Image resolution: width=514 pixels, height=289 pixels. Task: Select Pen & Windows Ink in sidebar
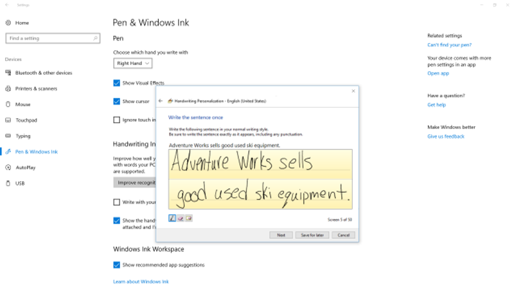pyautogui.click(x=37, y=152)
